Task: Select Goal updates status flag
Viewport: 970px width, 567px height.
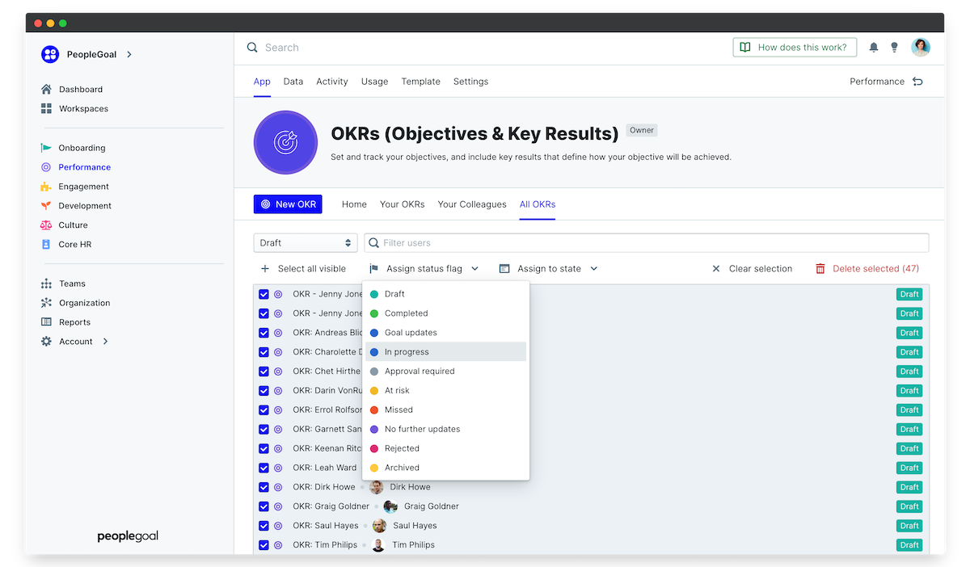Action: click(445, 333)
